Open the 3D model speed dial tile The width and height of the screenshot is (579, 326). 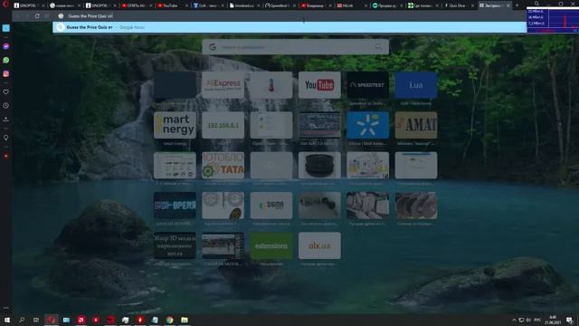point(175,245)
